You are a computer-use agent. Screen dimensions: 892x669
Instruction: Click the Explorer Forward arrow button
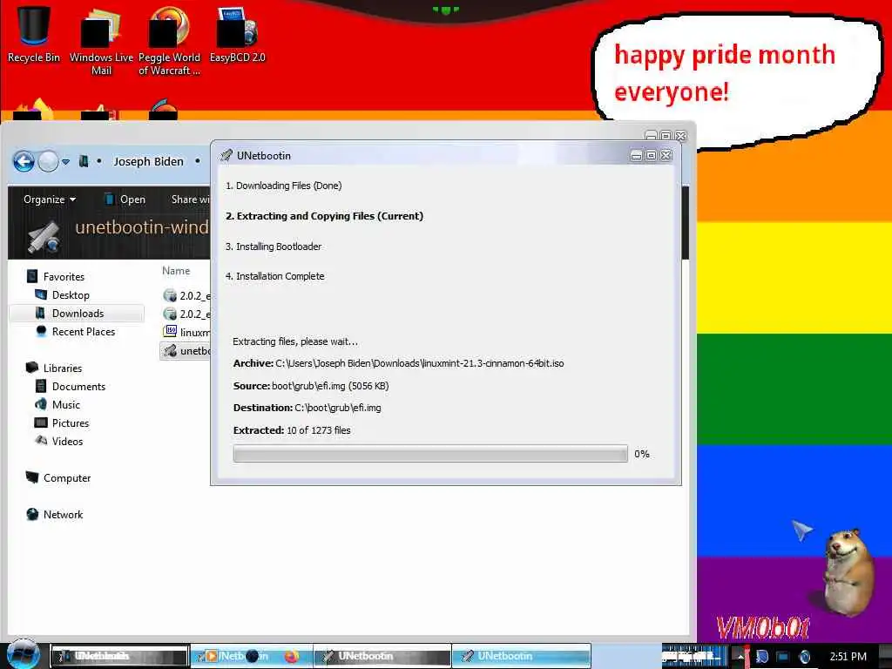[49, 161]
